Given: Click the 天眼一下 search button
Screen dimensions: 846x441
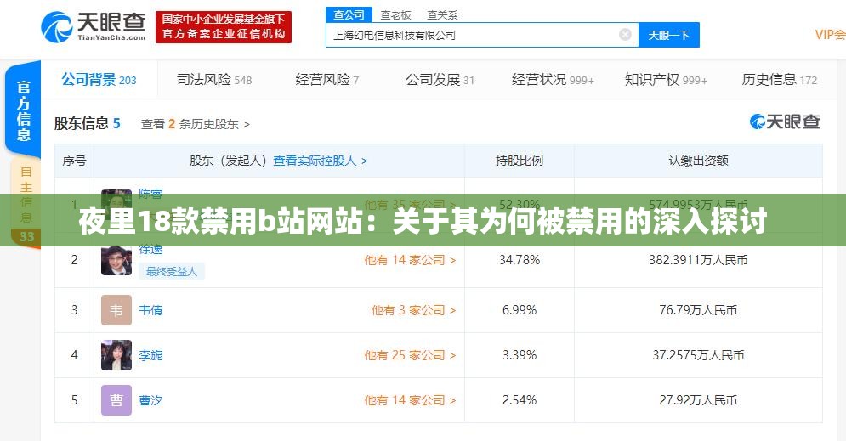Looking at the screenshot, I should [x=669, y=35].
